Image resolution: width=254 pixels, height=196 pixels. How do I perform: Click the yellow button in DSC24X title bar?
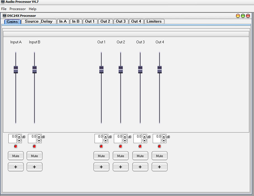pyautogui.click(x=238, y=16)
